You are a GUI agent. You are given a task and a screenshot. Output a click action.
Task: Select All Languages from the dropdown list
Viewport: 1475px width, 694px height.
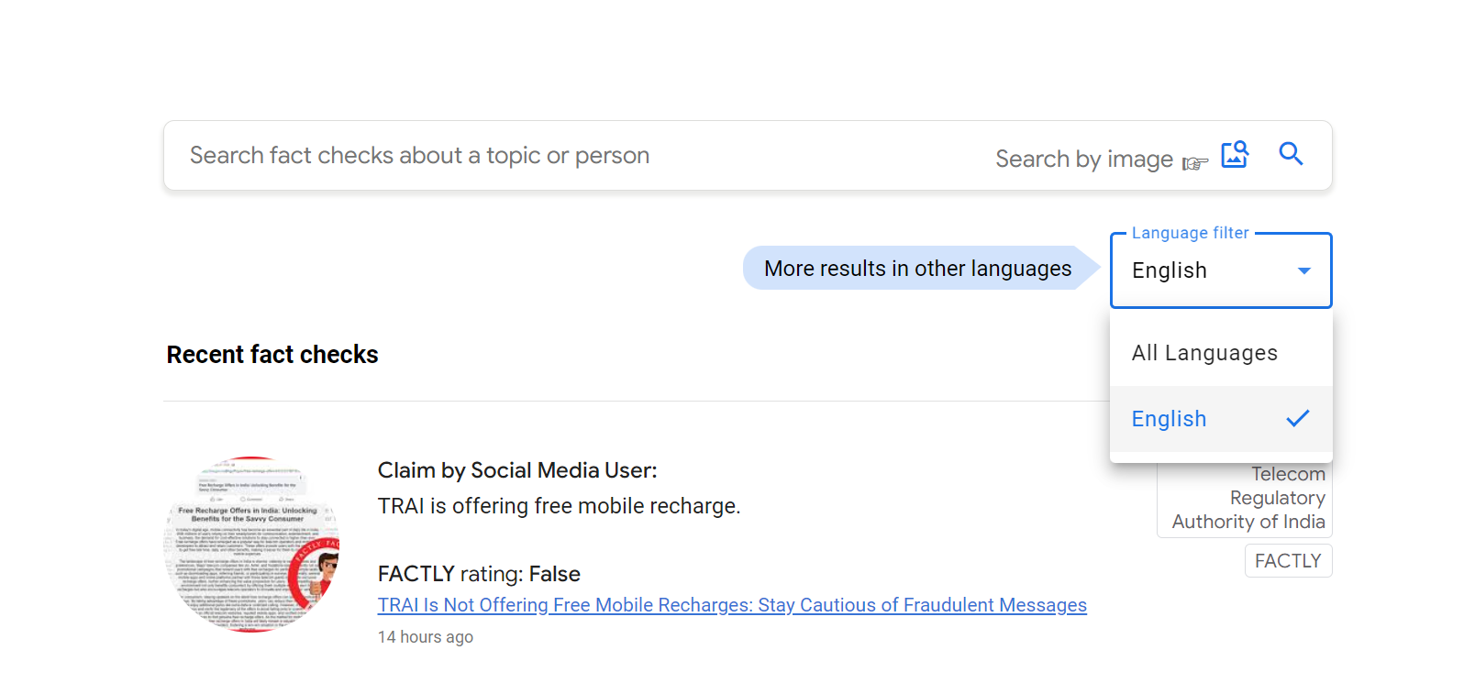(x=1204, y=353)
